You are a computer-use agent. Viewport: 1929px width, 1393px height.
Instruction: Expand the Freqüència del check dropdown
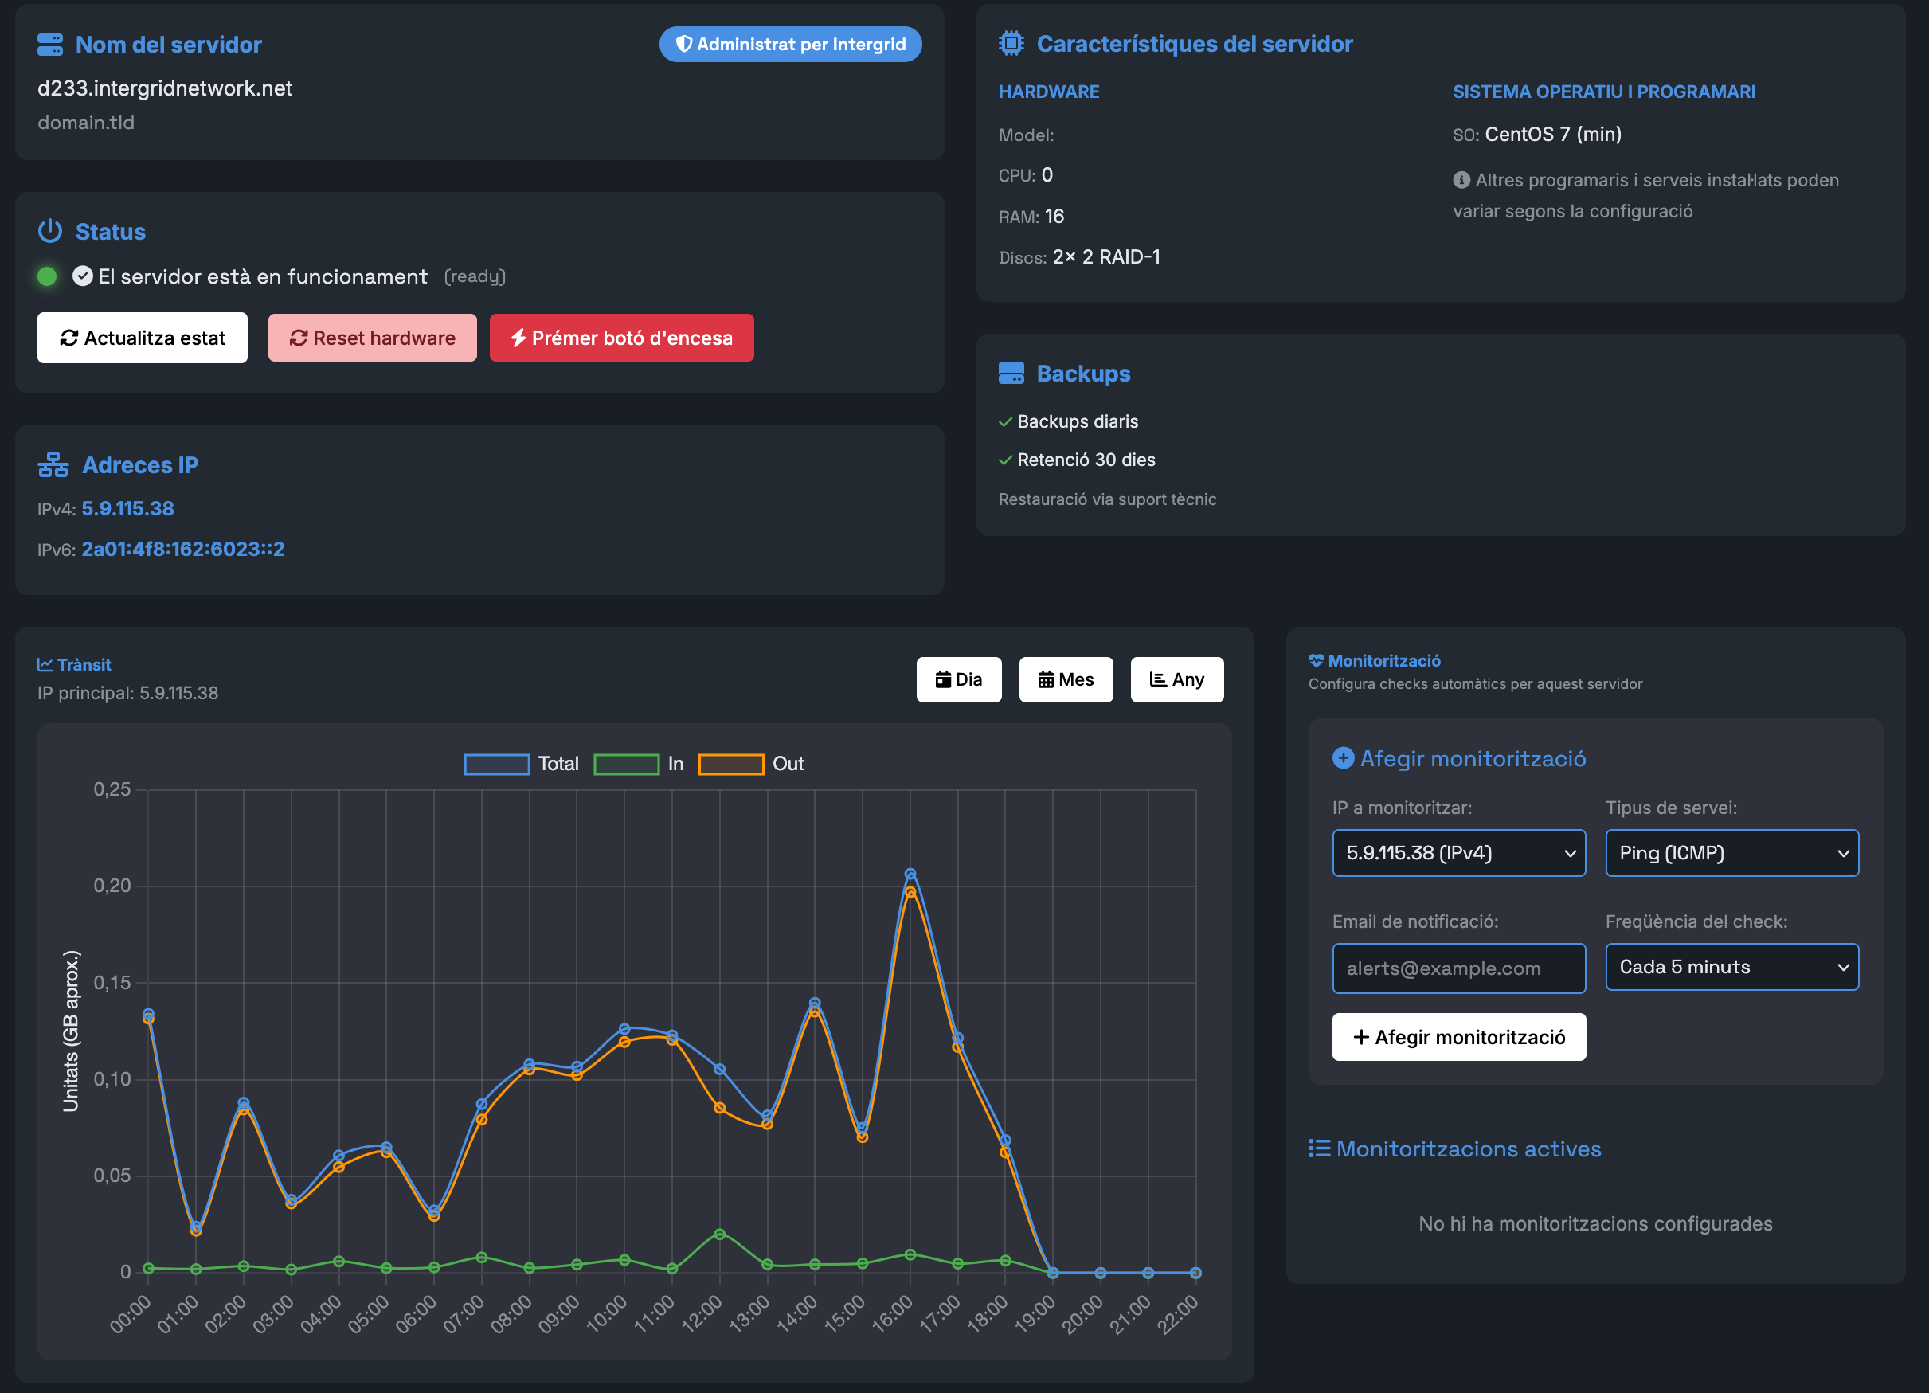pyautogui.click(x=1731, y=967)
